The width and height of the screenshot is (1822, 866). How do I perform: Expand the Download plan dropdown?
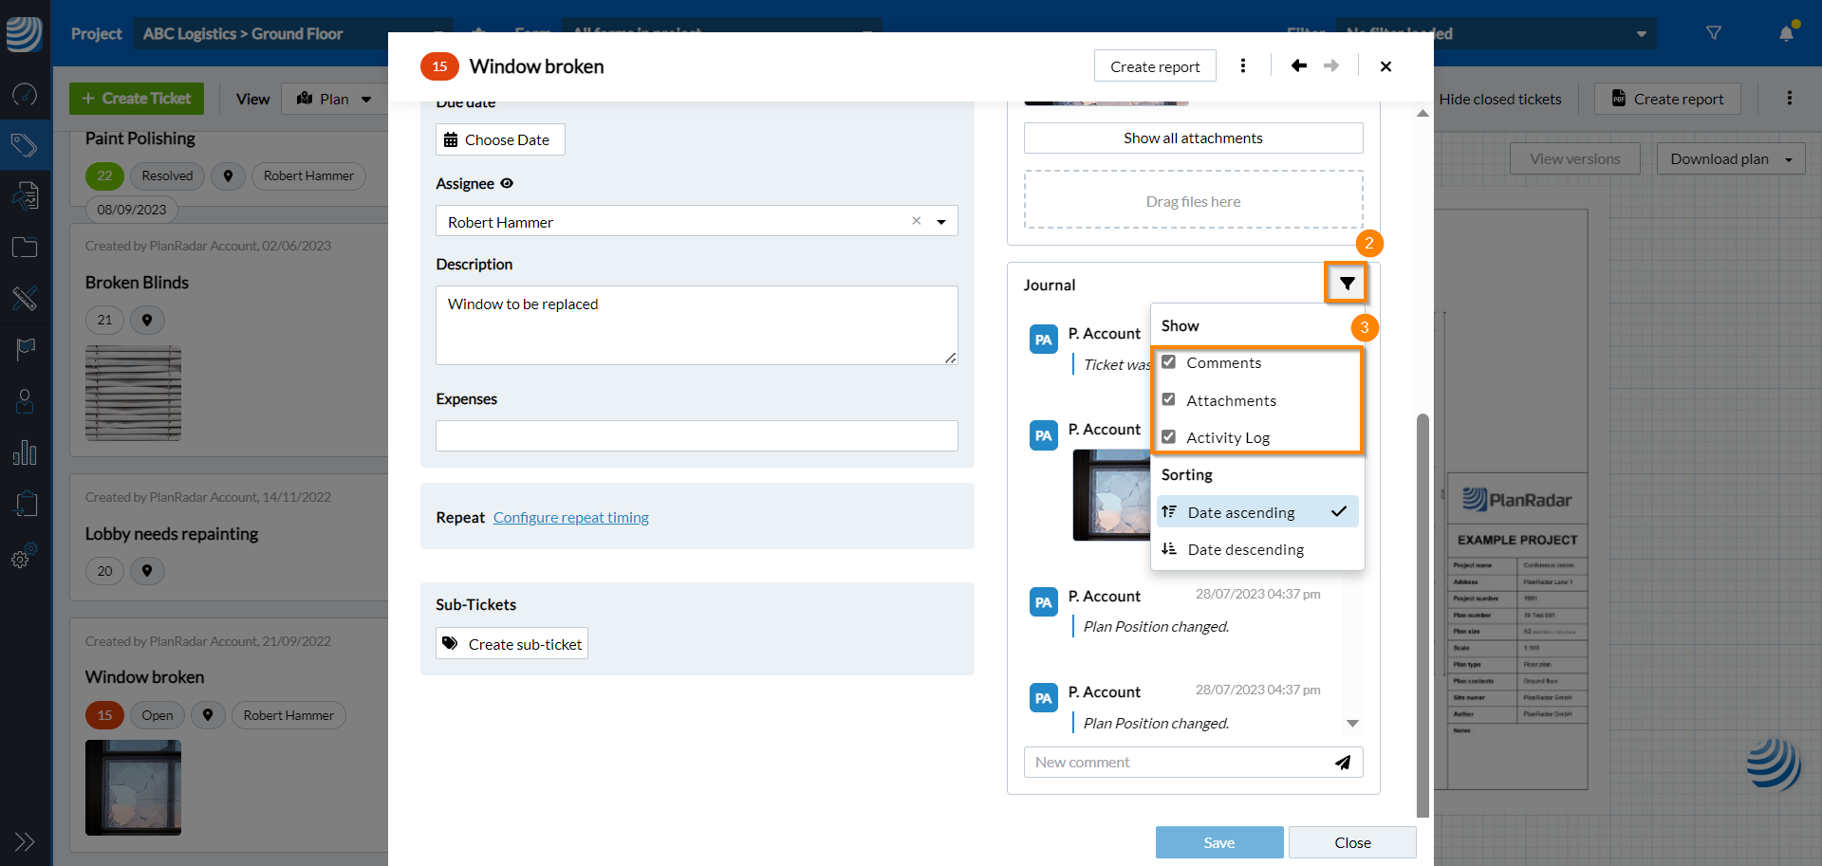point(1789,158)
